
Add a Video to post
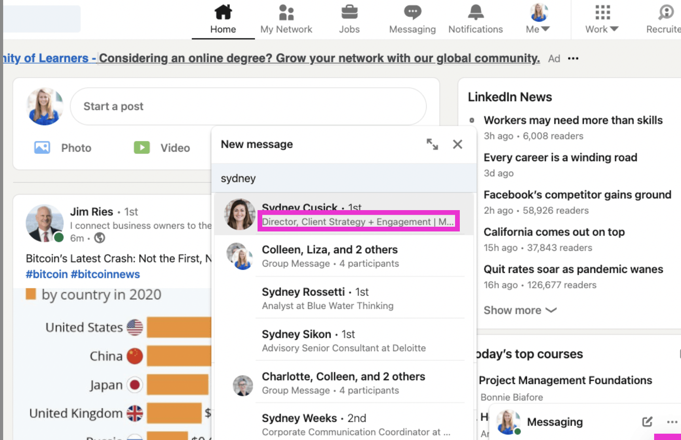click(162, 148)
